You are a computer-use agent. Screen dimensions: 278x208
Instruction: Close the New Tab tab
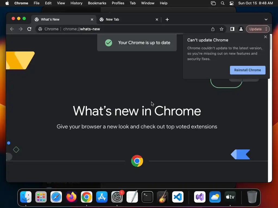[x=157, y=19]
